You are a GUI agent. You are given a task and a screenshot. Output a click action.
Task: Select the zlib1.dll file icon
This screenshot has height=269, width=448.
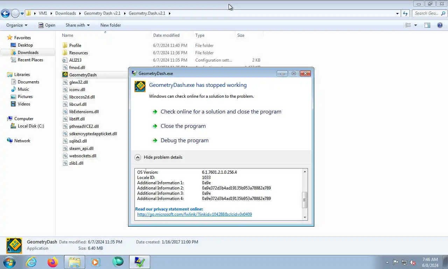[x=65, y=163]
